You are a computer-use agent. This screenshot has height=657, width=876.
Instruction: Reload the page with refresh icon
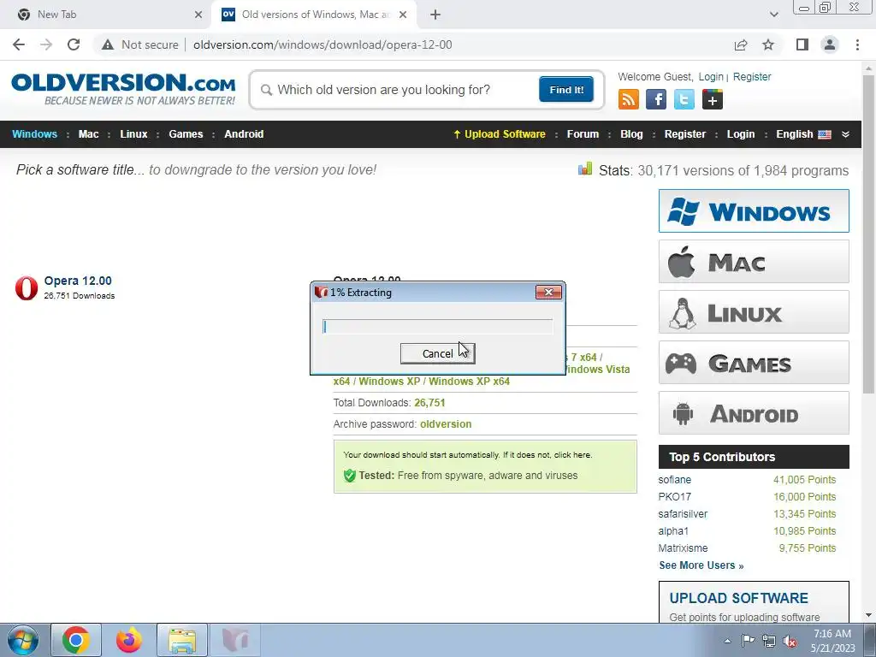click(74, 44)
